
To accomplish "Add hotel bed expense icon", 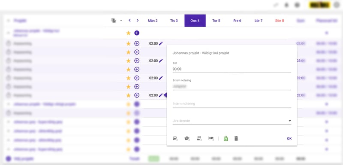I will point(211,138).
